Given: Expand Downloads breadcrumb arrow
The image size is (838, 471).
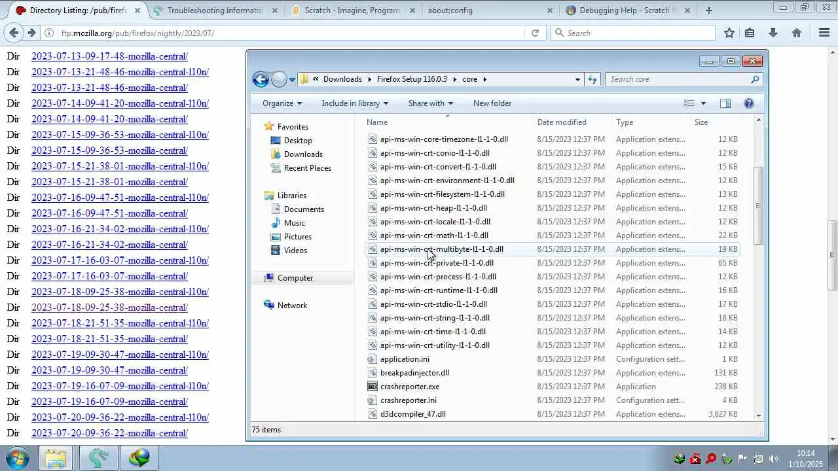Looking at the screenshot, I should pos(369,79).
